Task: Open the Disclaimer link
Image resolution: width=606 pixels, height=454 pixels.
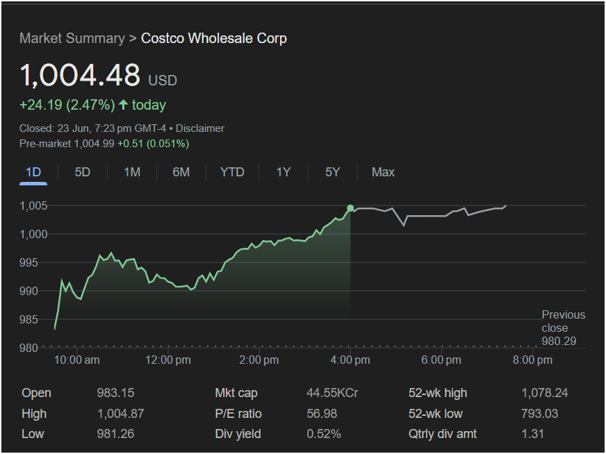Action: [200, 128]
